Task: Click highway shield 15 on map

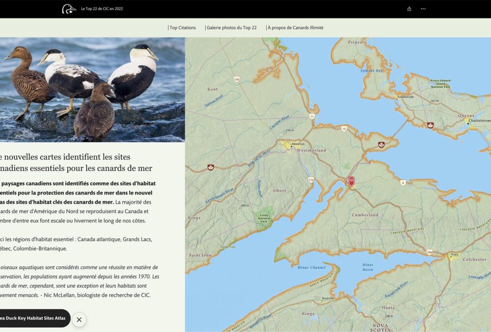Action: click(x=344, y=129)
